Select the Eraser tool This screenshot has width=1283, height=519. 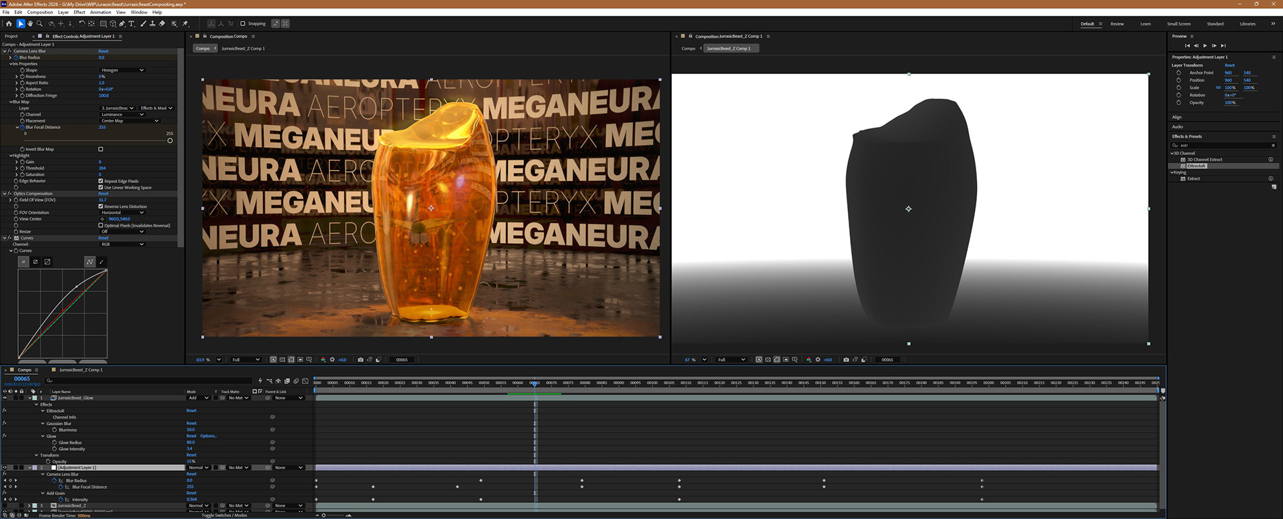point(162,23)
